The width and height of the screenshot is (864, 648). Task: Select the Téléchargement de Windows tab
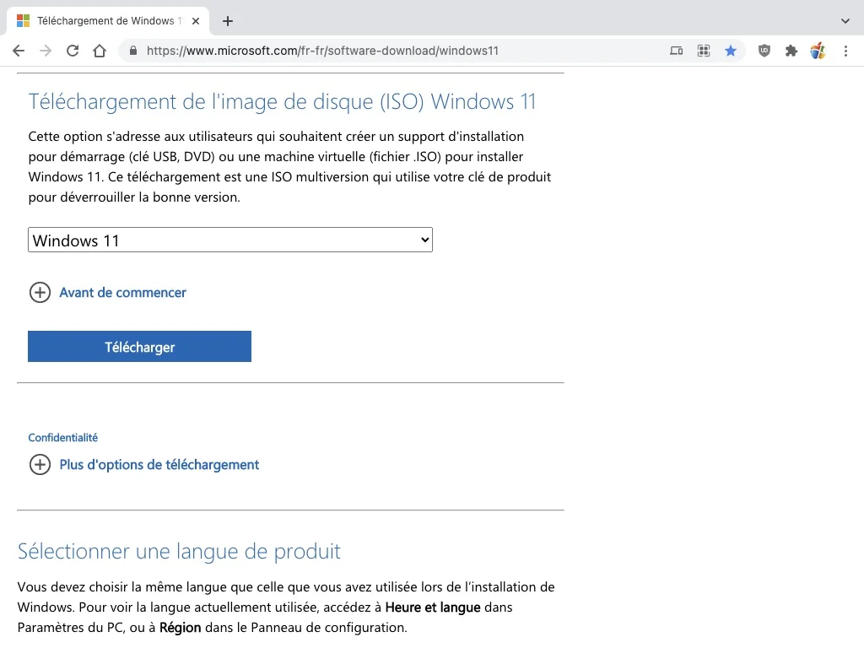(x=108, y=21)
